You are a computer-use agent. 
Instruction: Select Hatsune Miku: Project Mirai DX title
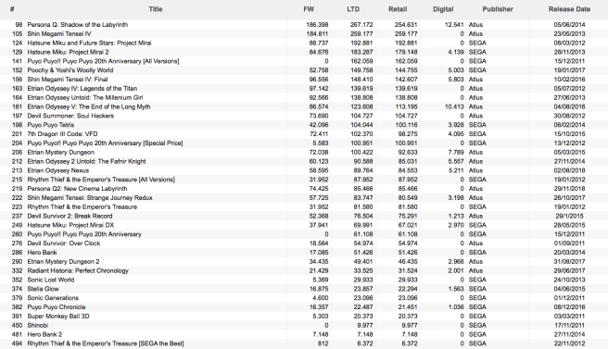pos(70,225)
